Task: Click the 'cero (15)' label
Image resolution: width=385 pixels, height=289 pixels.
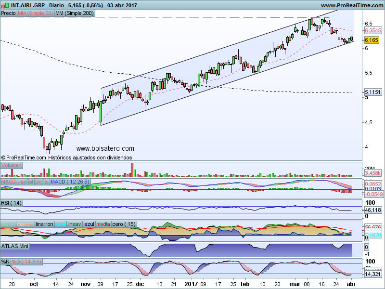Action: pyautogui.click(x=124, y=224)
